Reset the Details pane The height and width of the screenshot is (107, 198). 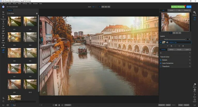190,60
